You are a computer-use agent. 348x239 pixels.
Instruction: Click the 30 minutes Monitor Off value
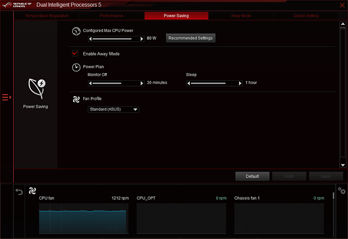point(157,83)
